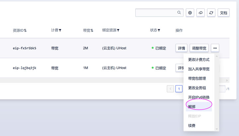Open the three-dots more actions button
Screen dimensions: 239x136
[215, 48]
